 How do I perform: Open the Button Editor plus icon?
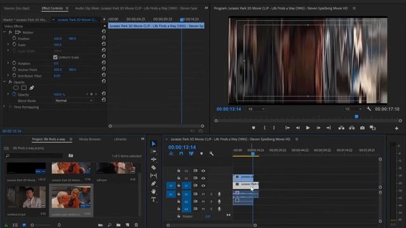tap(396, 128)
